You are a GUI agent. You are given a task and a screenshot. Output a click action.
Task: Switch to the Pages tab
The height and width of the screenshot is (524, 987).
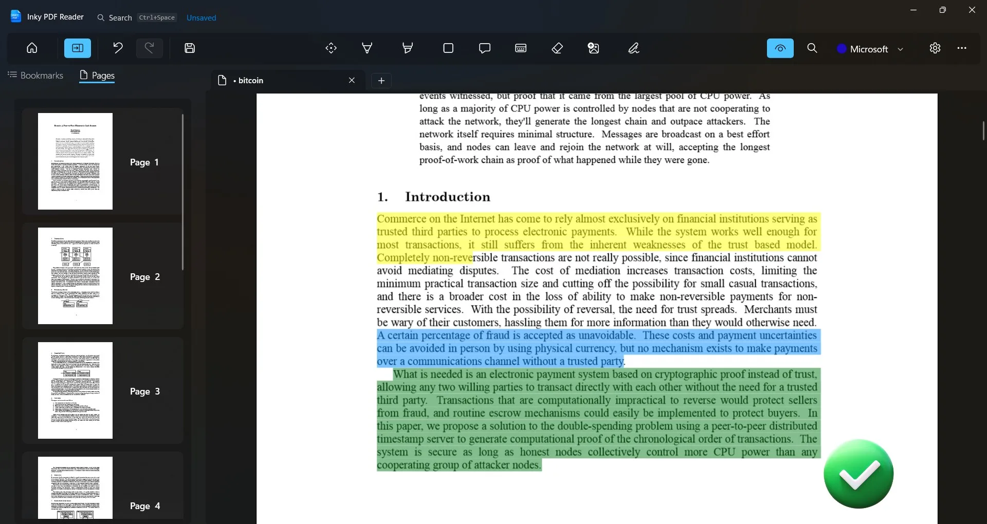pyautogui.click(x=97, y=76)
